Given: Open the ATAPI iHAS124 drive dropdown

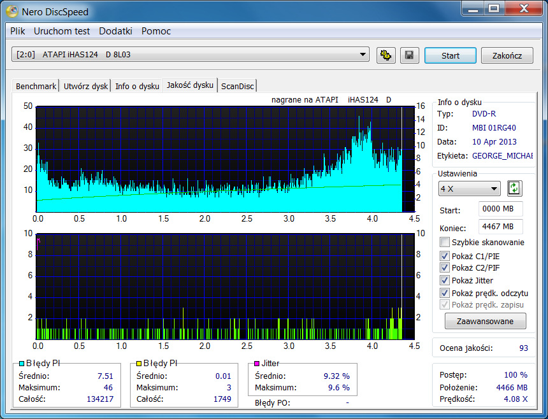Looking at the screenshot, I should click(x=191, y=55).
